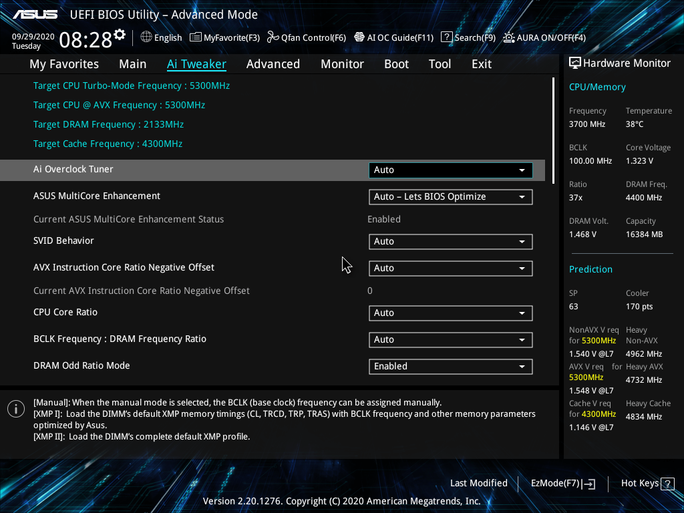This screenshot has height=513, width=684.
Task: Click the Hardware Monitor screen icon
Action: pos(575,63)
